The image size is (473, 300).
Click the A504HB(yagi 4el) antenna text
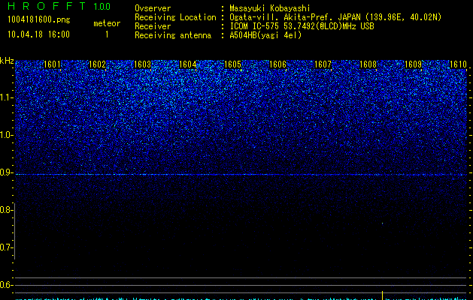coord(265,35)
